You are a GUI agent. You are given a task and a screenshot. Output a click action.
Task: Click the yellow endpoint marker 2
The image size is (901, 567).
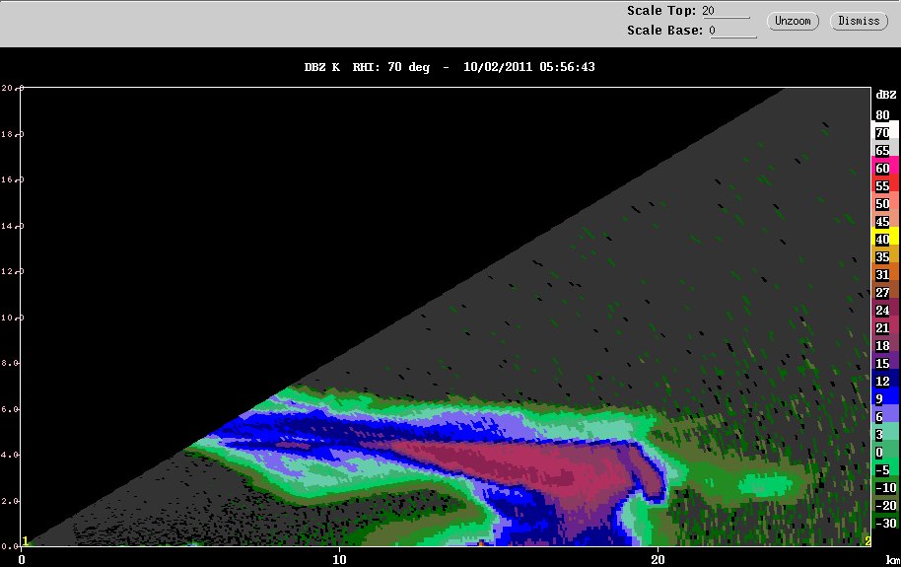pos(867,541)
